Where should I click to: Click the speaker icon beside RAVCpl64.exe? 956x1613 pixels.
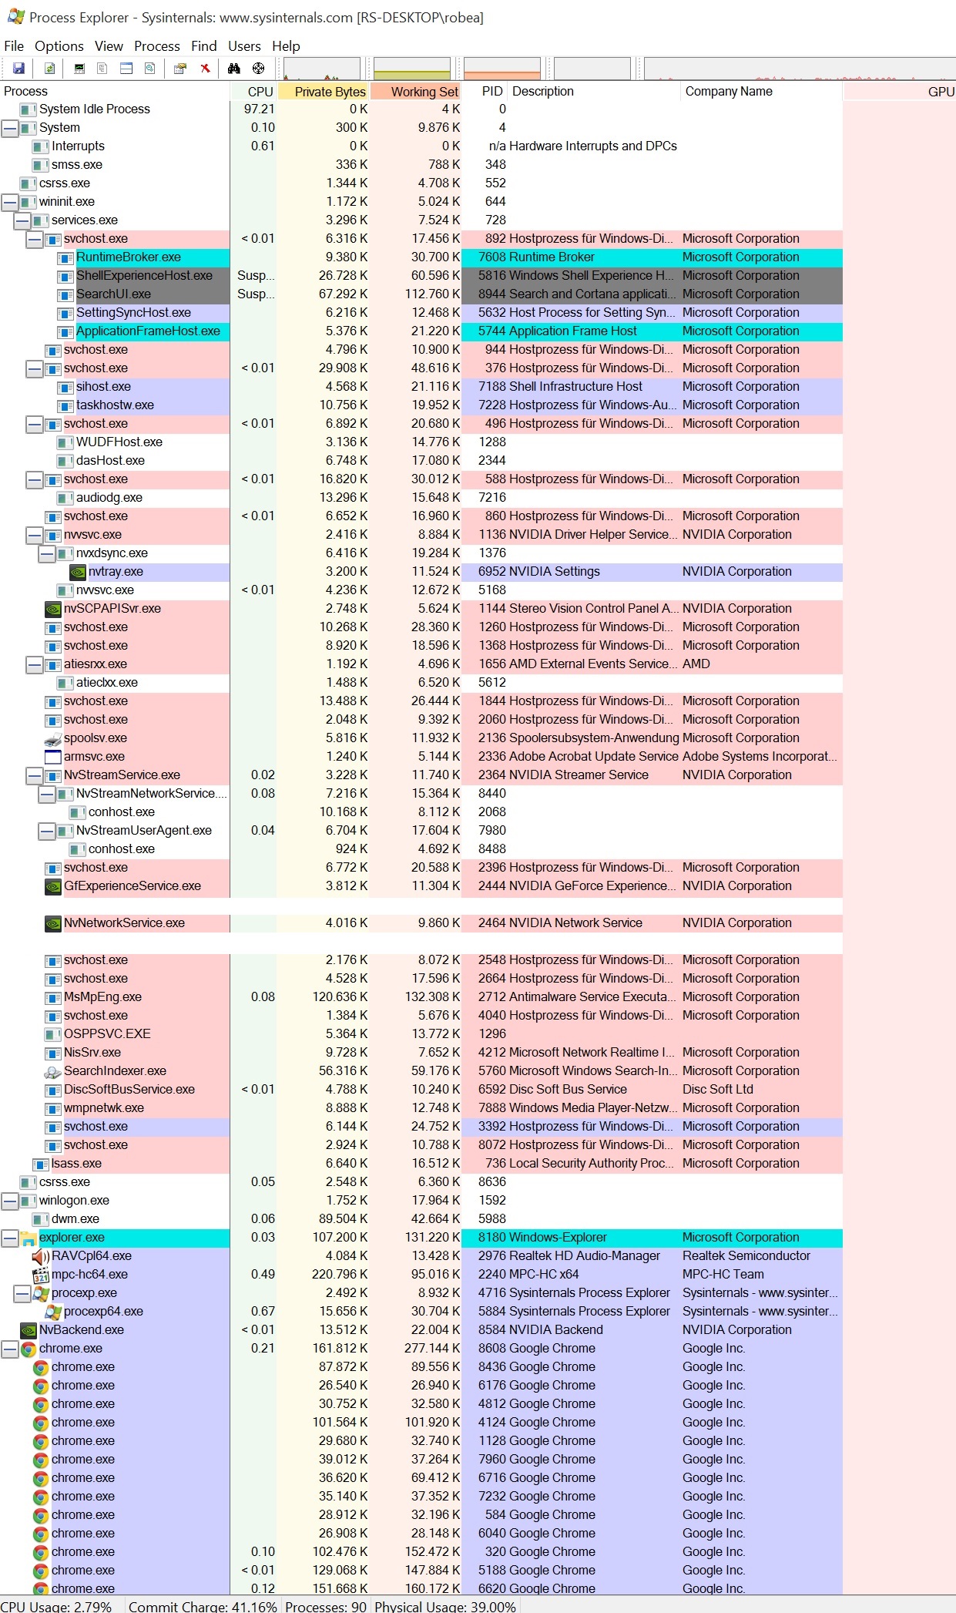pos(41,1256)
